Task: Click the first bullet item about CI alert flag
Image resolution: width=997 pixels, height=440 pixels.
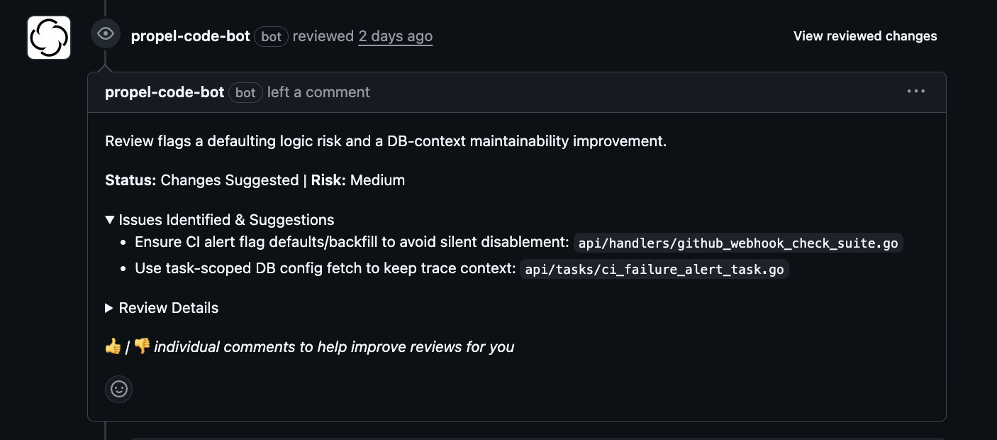Action: (347, 242)
